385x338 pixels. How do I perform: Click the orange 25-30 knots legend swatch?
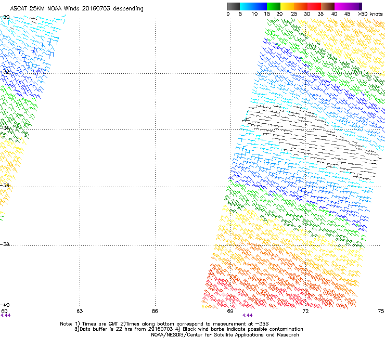pyautogui.click(x=301, y=6)
